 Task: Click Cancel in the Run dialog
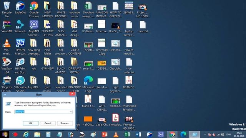pyautogui.click(x=48, y=123)
